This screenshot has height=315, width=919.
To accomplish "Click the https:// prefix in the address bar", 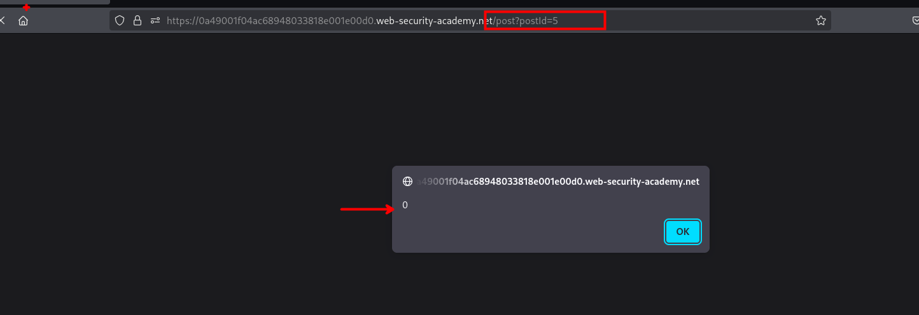I will 181,21.
